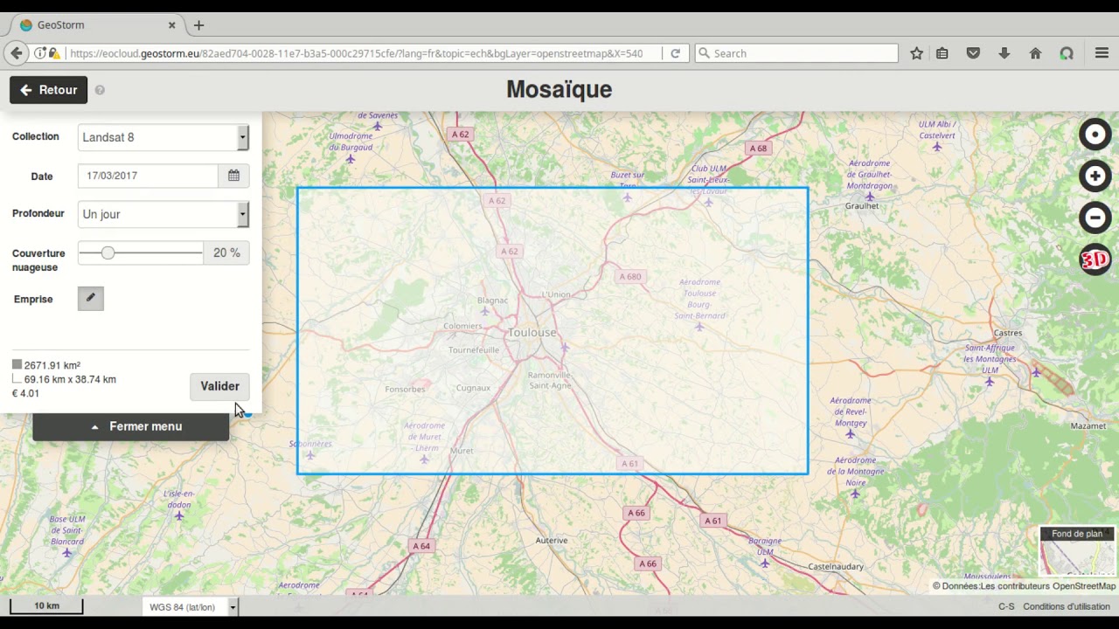Open Conditions d'utilisation link

1067,606
